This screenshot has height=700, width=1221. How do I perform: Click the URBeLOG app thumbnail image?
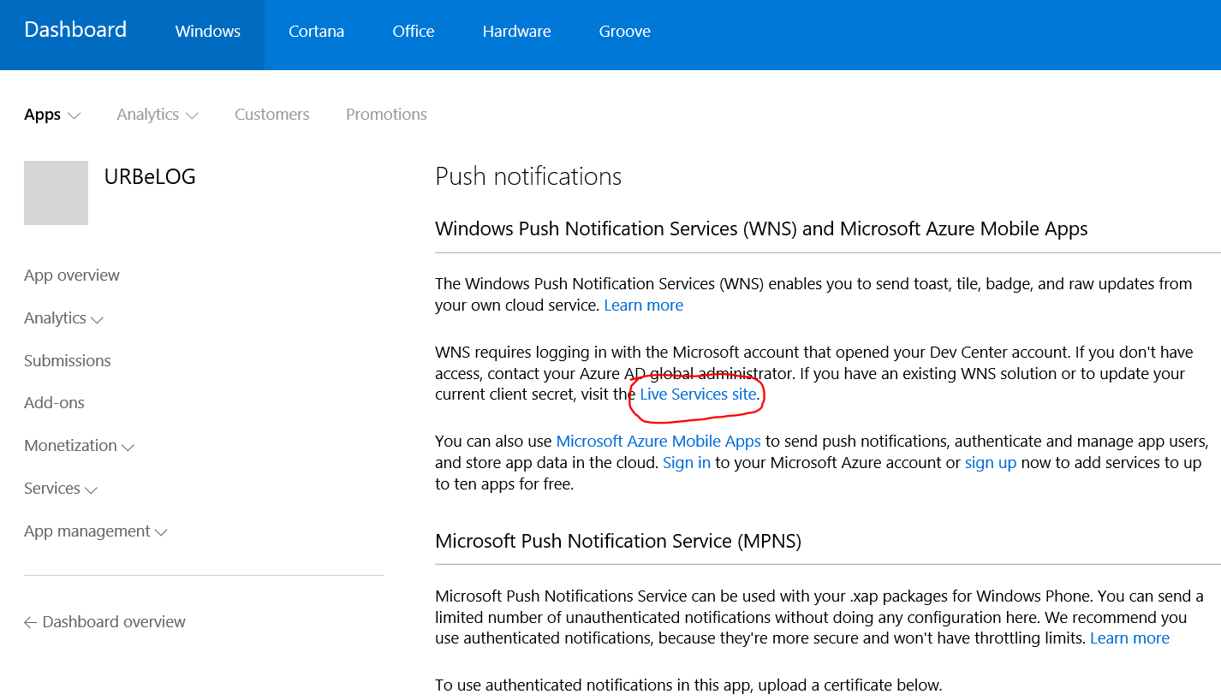click(x=56, y=193)
